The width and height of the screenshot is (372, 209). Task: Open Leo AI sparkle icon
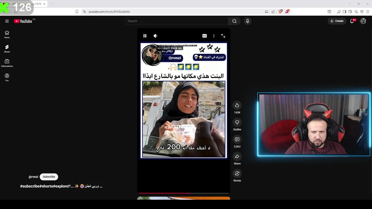(x=356, y=12)
